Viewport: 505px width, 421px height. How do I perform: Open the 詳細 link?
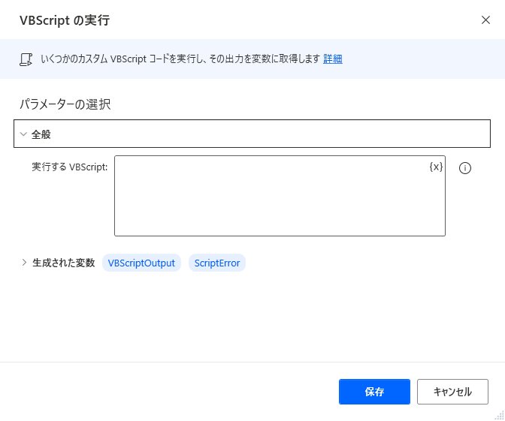click(333, 59)
